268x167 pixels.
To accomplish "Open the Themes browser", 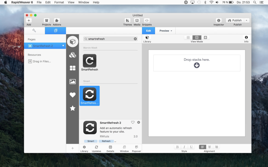I will (x=127, y=20).
